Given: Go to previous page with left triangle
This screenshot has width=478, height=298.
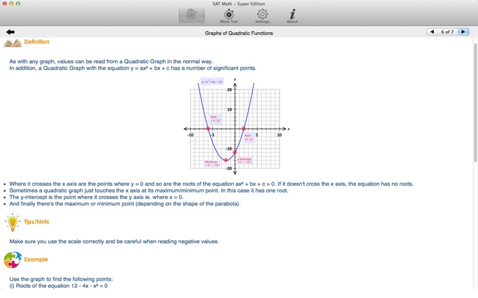Looking at the screenshot, I should tap(432, 32).
